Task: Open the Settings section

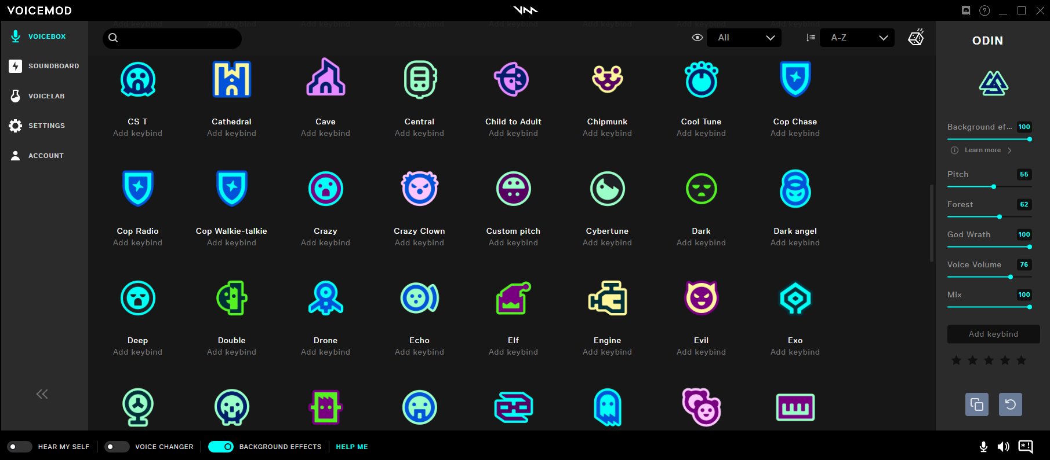Action: tap(45, 126)
